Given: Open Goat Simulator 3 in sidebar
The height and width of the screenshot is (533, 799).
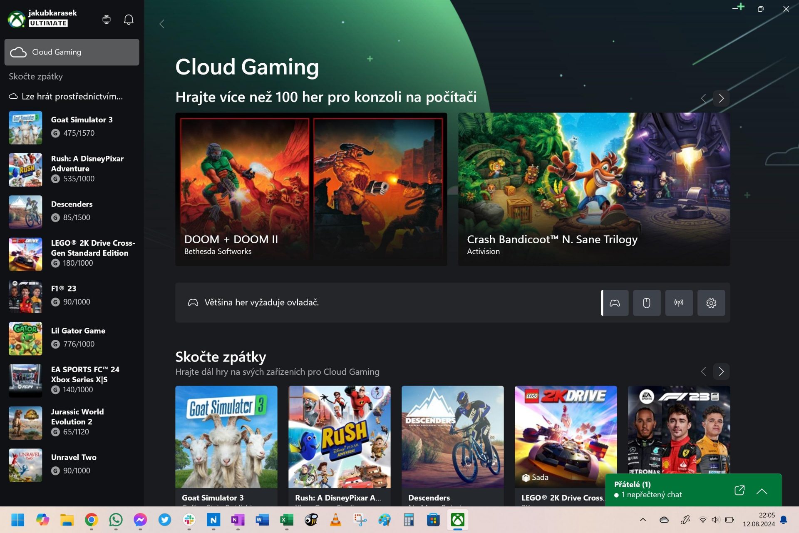Looking at the screenshot, I should click(72, 127).
